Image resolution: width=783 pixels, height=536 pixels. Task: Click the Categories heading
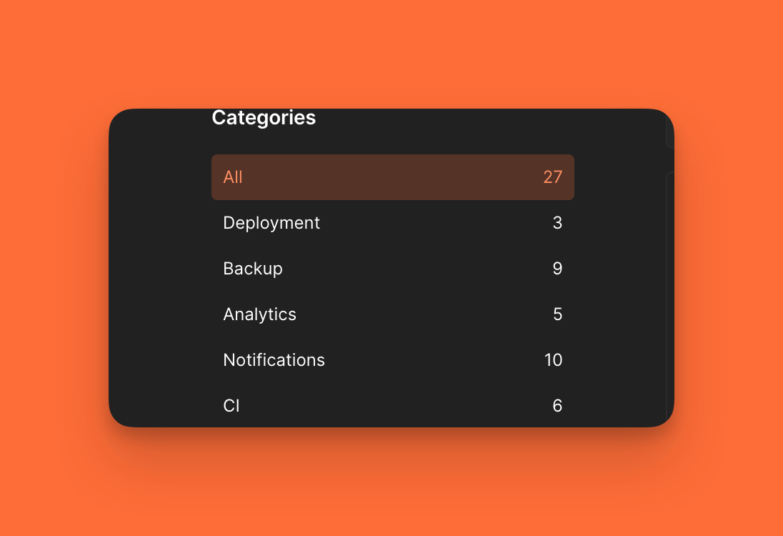[x=264, y=118]
